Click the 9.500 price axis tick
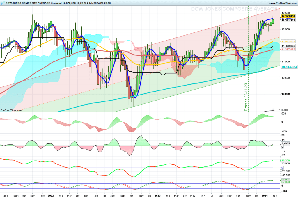298x198 pixels. pyautogui.click(x=285, y=110)
